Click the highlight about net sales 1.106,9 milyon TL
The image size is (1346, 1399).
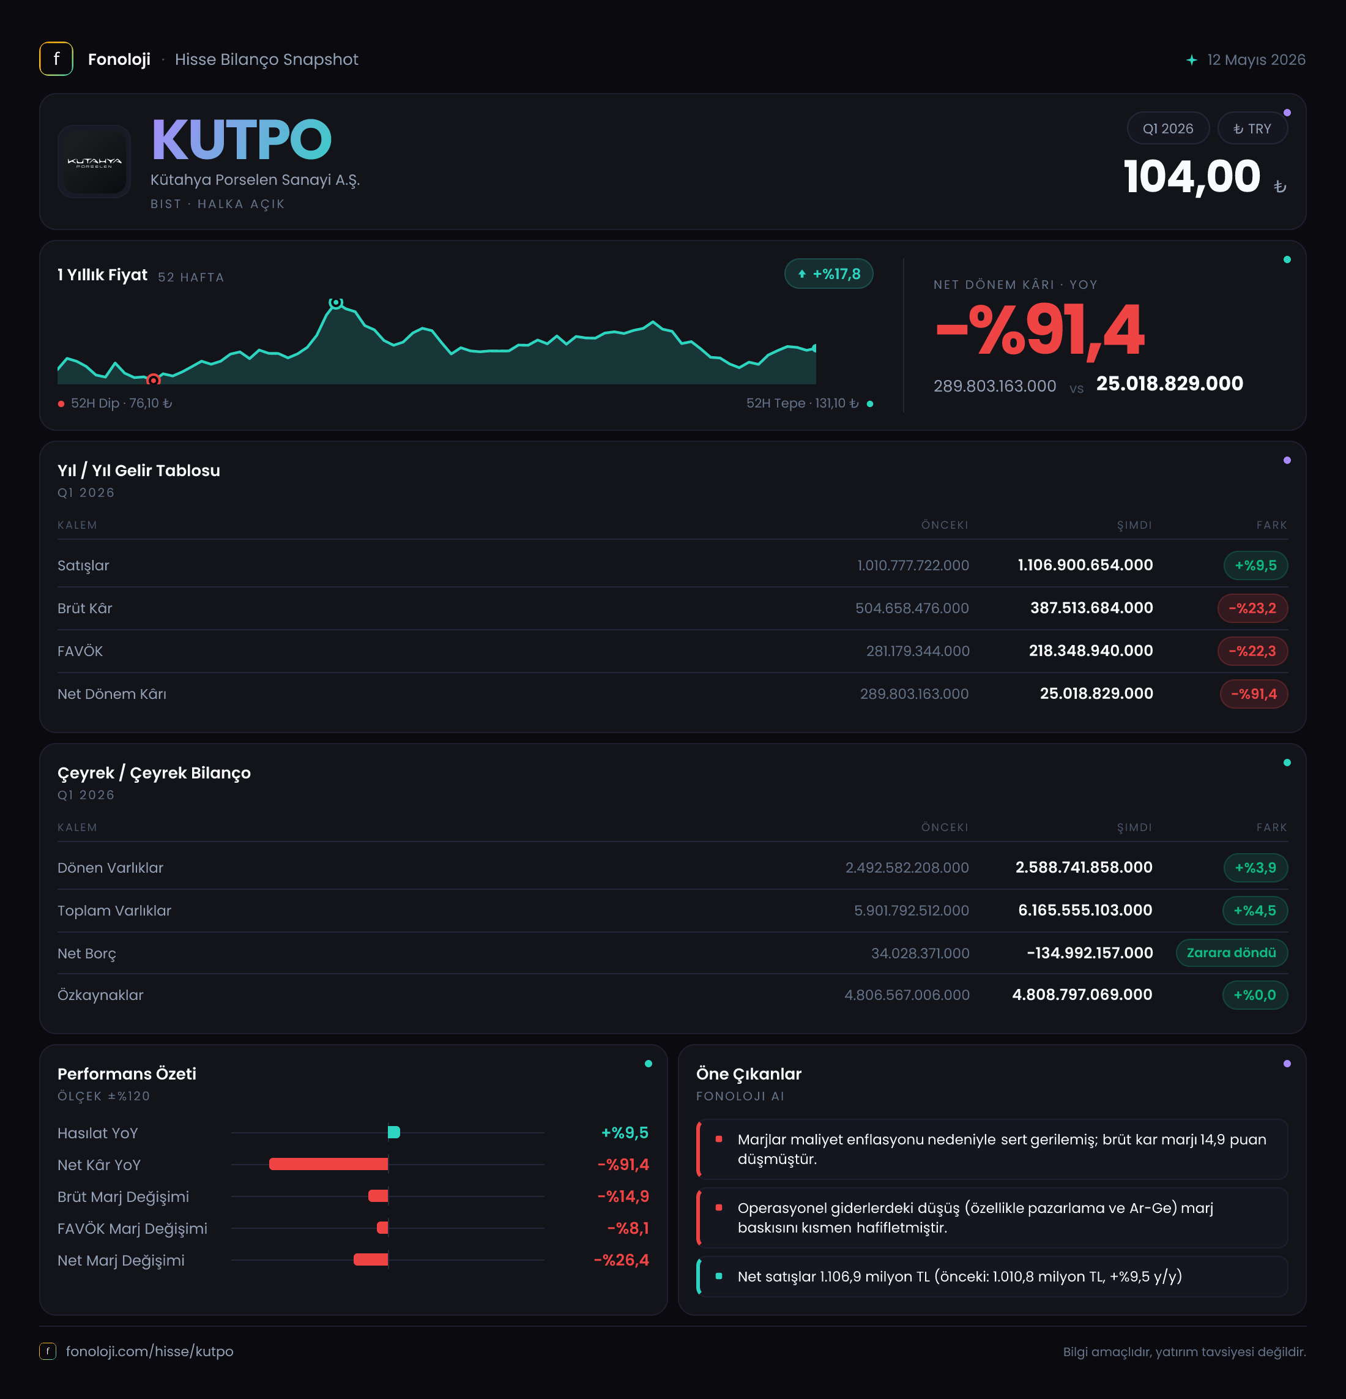pyautogui.click(x=992, y=1276)
